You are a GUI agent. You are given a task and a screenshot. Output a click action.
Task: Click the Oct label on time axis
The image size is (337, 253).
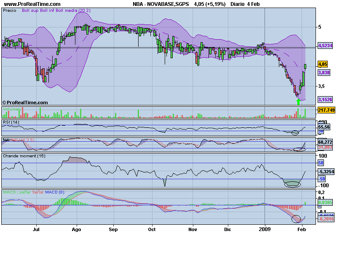coord(152,229)
